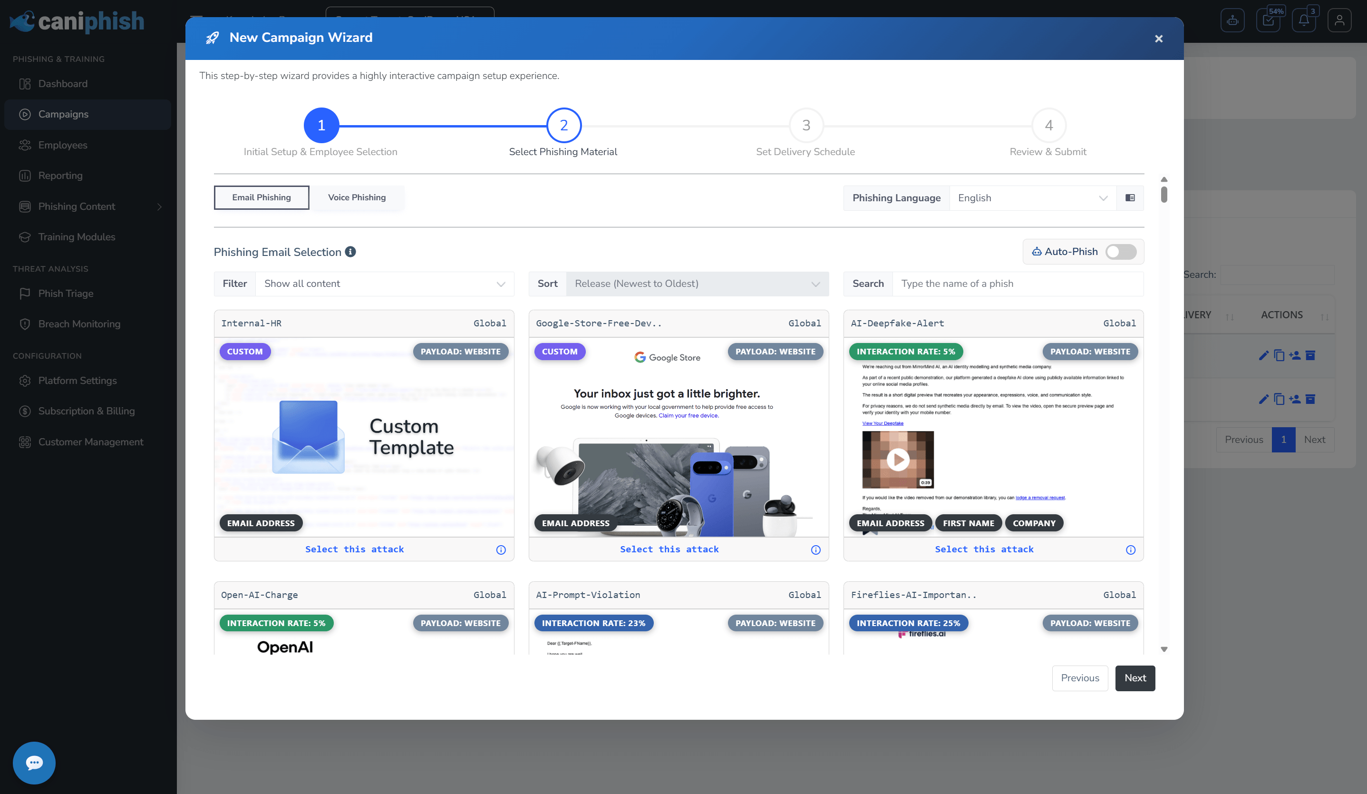Jump to step 4 Review & Submit
This screenshot has width=1367, height=794.
[1048, 126]
